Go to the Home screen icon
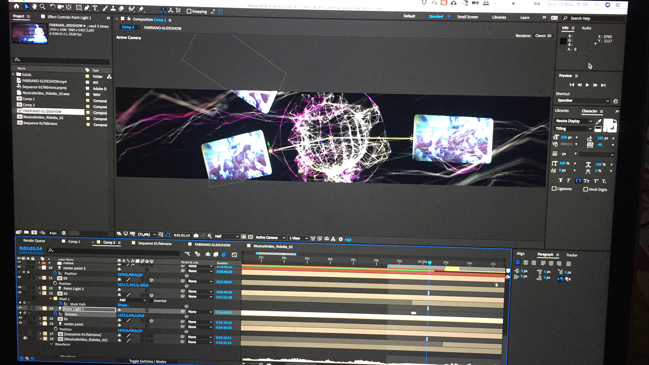The width and height of the screenshot is (649, 365). (16, 6)
